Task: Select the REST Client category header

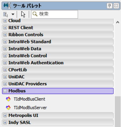Action: coord(58,28)
